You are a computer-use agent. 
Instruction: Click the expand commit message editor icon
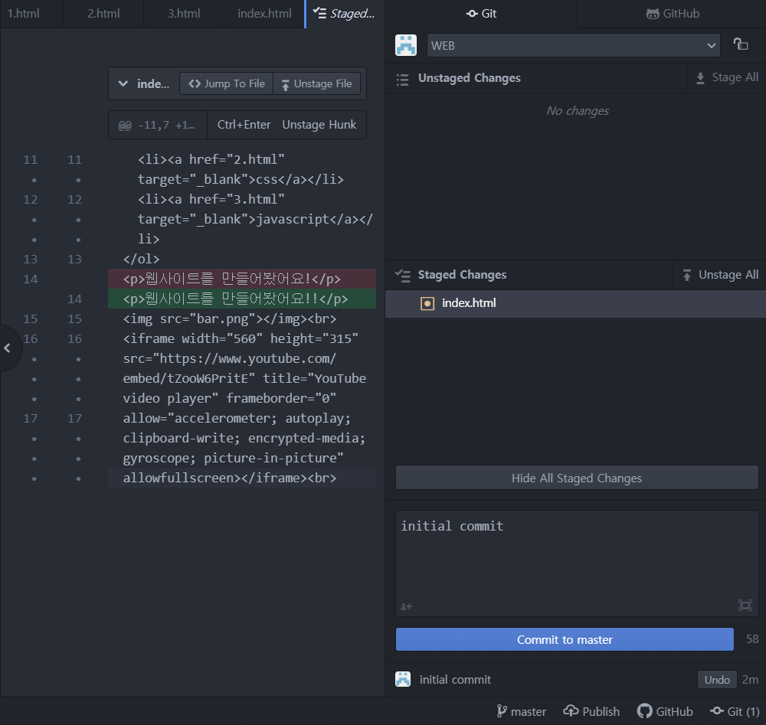click(x=745, y=606)
